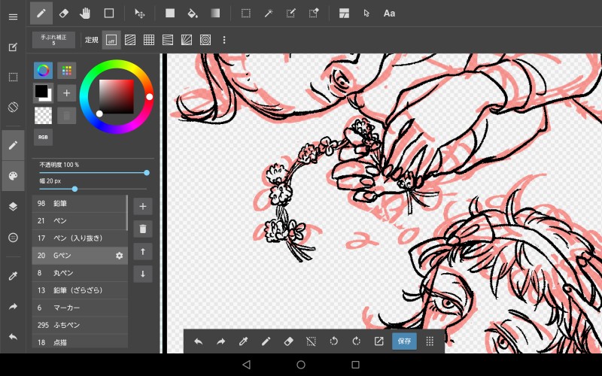The width and height of the screenshot is (602, 376).
Task: Select the fill rectangle tool
Action: coord(170,14)
